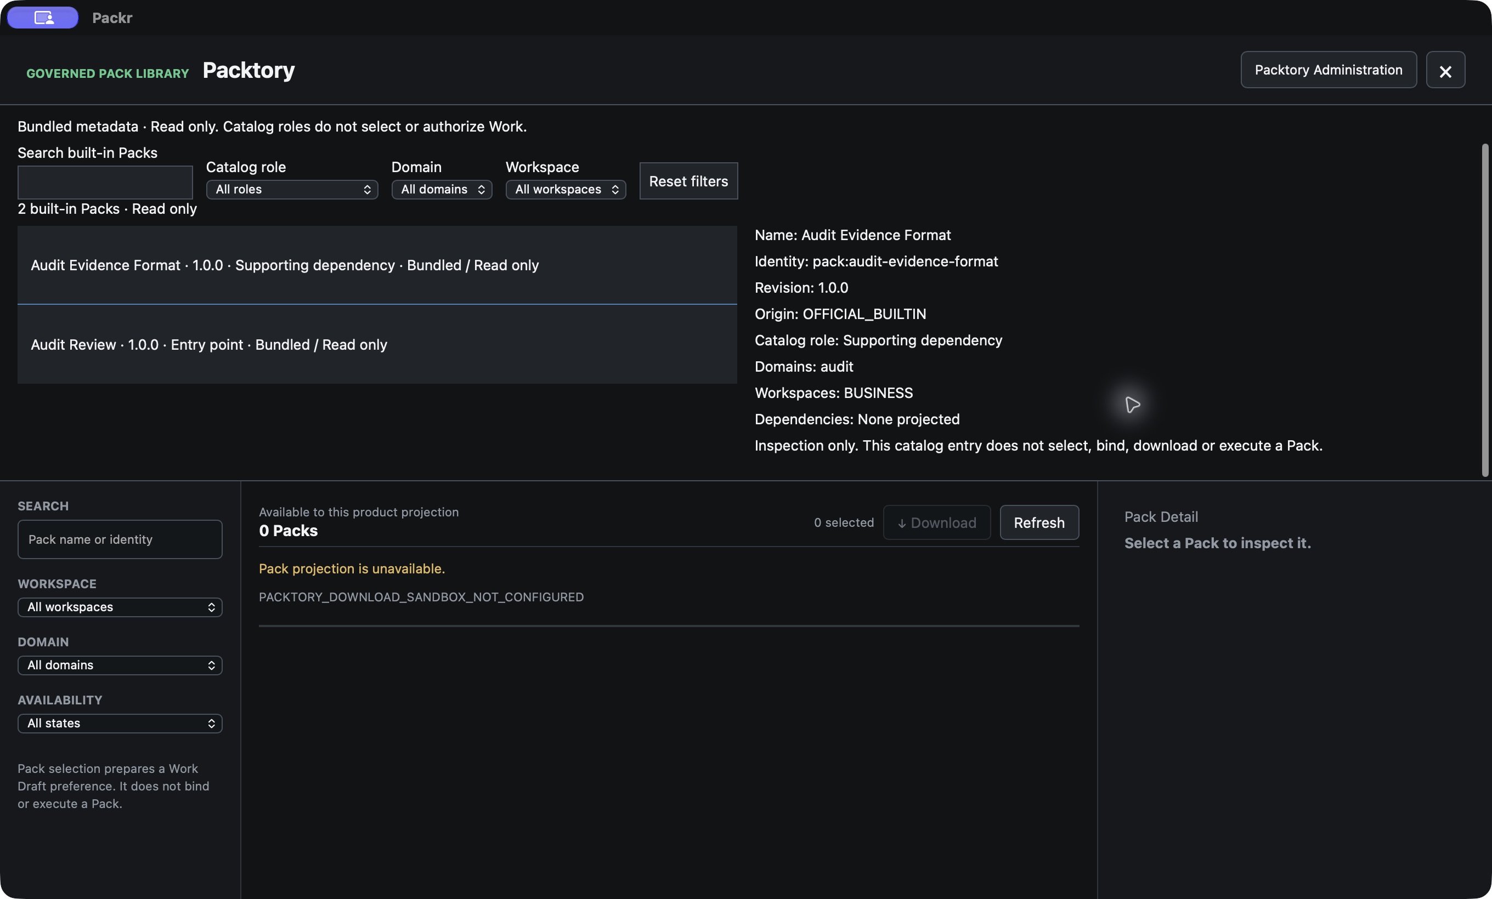1492x899 pixels.
Task: Select the Audit Evidence Format pack row
Action: (377, 265)
